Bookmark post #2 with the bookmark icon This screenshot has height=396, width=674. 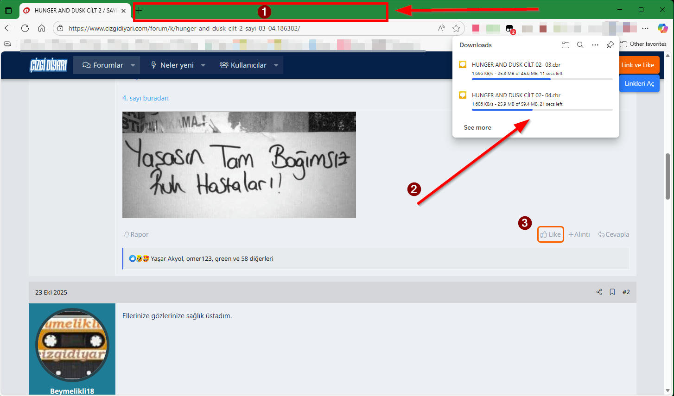pyautogui.click(x=612, y=292)
